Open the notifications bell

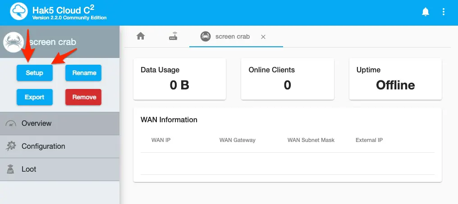click(426, 12)
